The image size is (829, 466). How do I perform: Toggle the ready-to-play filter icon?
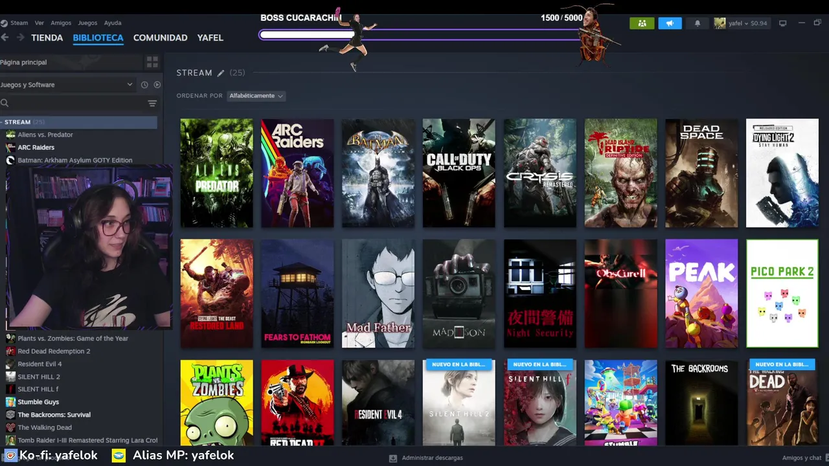point(157,85)
